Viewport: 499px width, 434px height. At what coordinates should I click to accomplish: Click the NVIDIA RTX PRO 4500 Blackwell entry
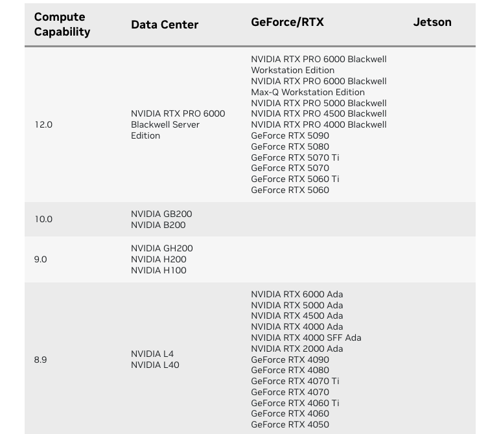[x=318, y=113]
